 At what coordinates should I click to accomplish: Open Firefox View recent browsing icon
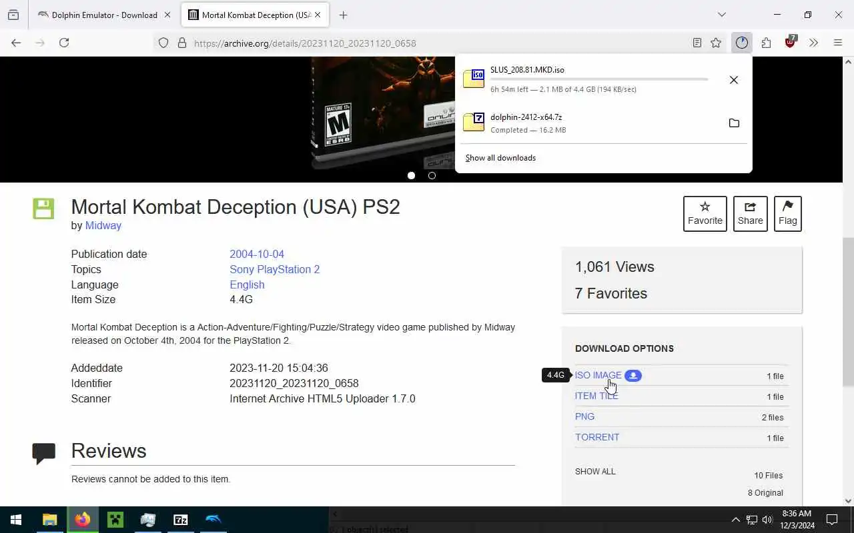(13, 15)
